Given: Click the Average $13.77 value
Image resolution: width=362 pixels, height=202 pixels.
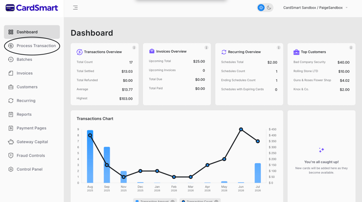Looking at the screenshot, I should pos(127,90).
